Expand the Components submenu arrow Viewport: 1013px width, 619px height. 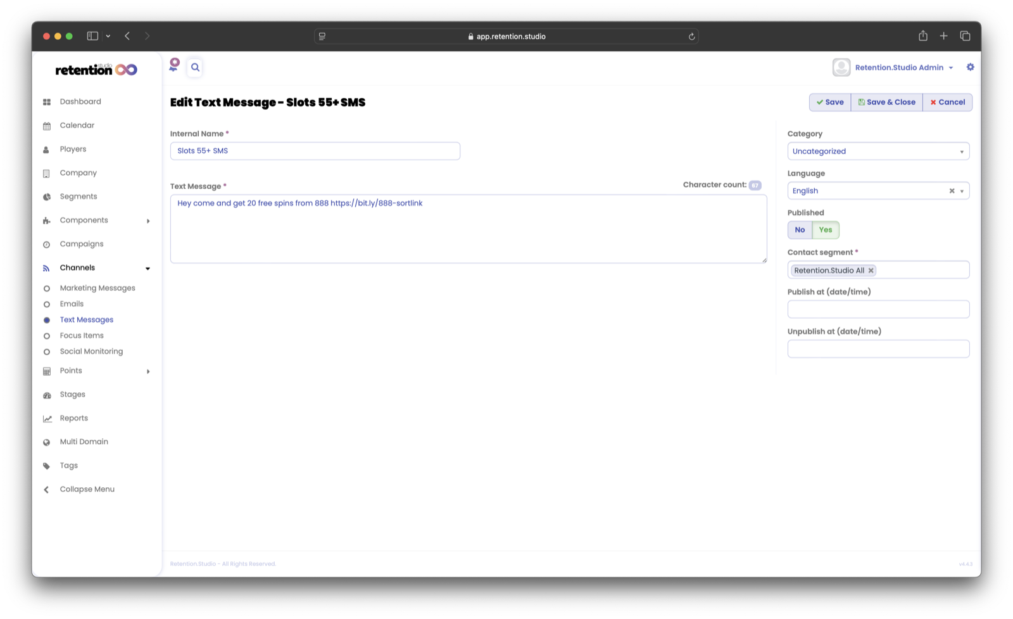(148, 221)
